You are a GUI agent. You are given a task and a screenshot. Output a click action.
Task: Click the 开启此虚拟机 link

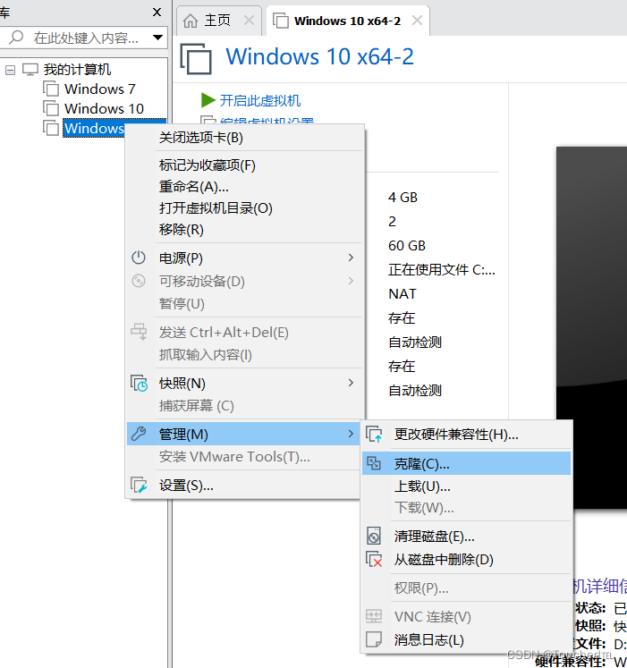[x=260, y=100]
